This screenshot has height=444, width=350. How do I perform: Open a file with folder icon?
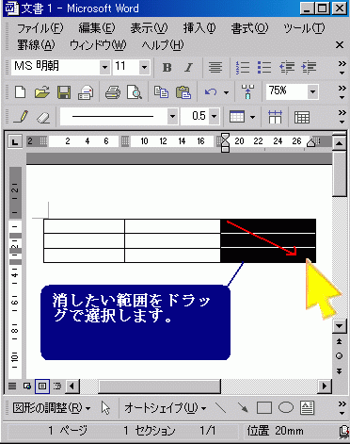coord(42,92)
